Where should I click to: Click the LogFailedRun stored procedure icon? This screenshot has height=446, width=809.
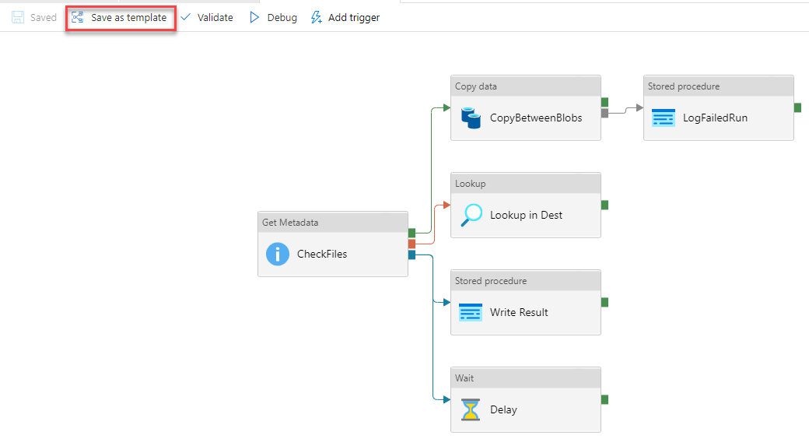click(x=664, y=118)
